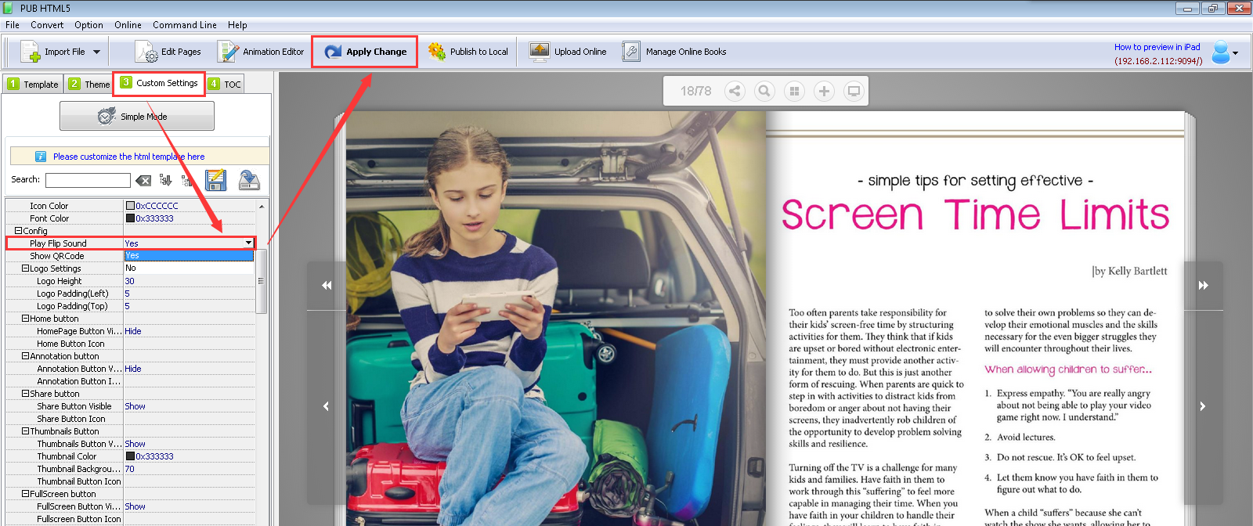
Task: Click the load settings icon
Action: click(x=249, y=180)
